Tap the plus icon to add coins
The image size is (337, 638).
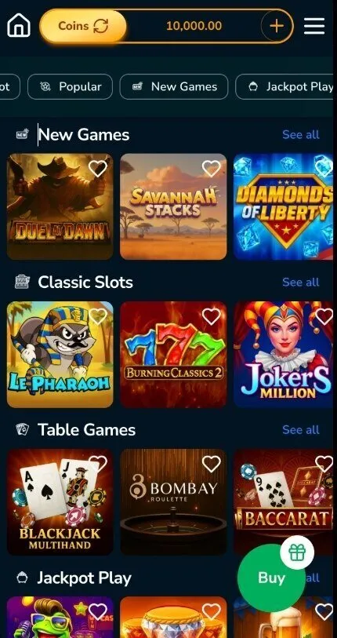(x=277, y=27)
